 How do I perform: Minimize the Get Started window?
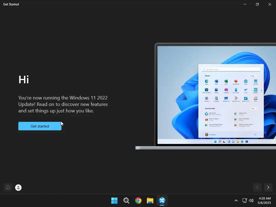click(245, 4)
